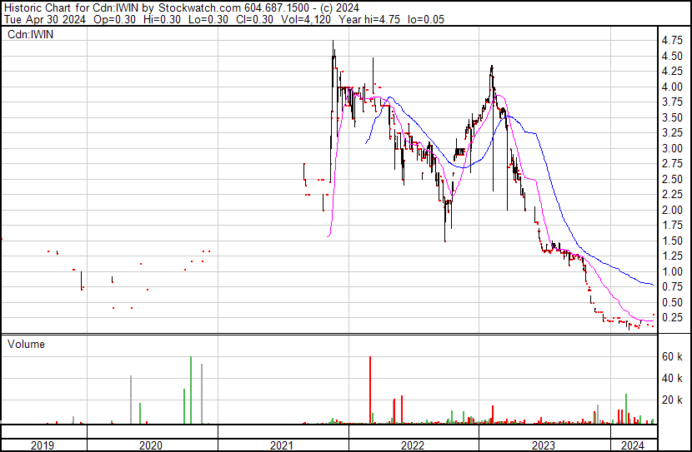This screenshot has height=452, width=692.
Task: Click the 60 k volume axis label
Action: click(672, 356)
